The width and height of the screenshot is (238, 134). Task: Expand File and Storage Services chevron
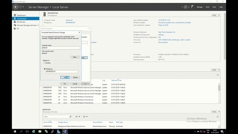tap(38, 25)
